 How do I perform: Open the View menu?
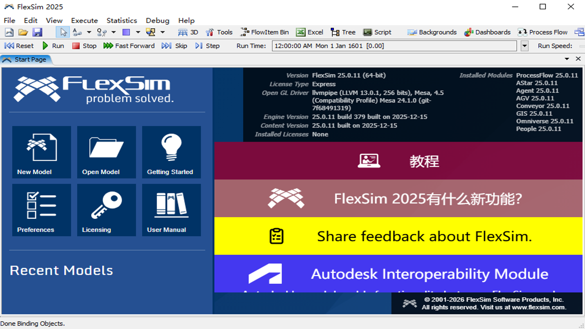[54, 20]
